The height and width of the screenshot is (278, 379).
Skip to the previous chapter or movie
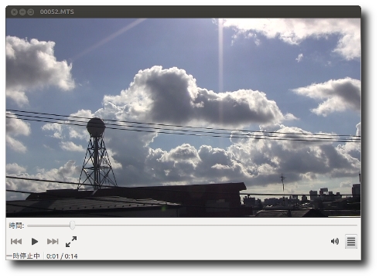pyautogui.click(x=16, y=242)
